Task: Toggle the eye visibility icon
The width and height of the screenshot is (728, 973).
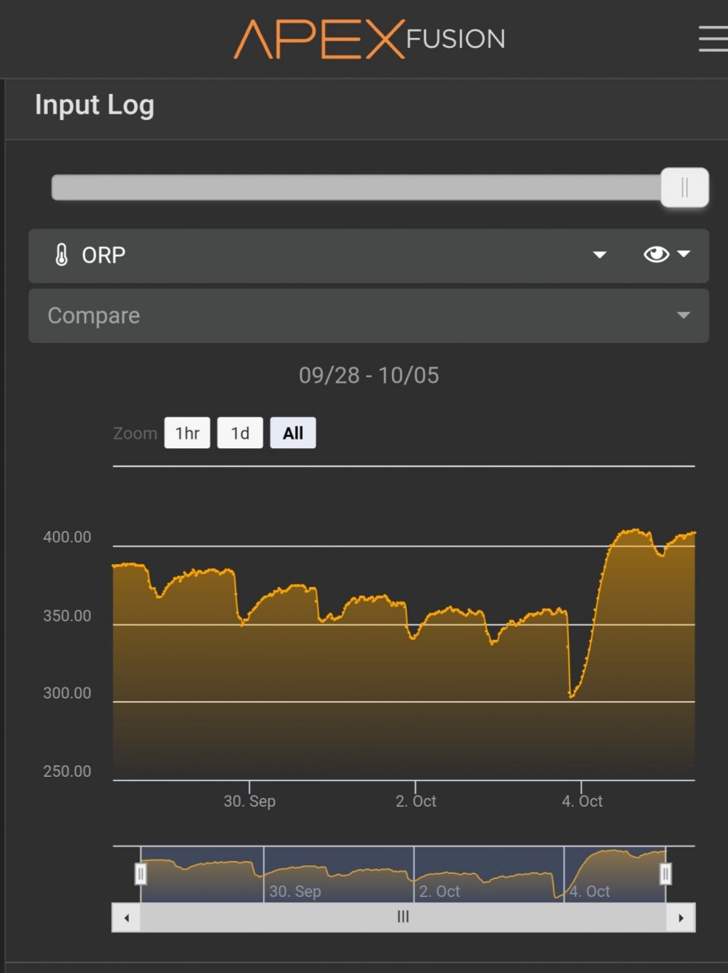Action: 656,255
